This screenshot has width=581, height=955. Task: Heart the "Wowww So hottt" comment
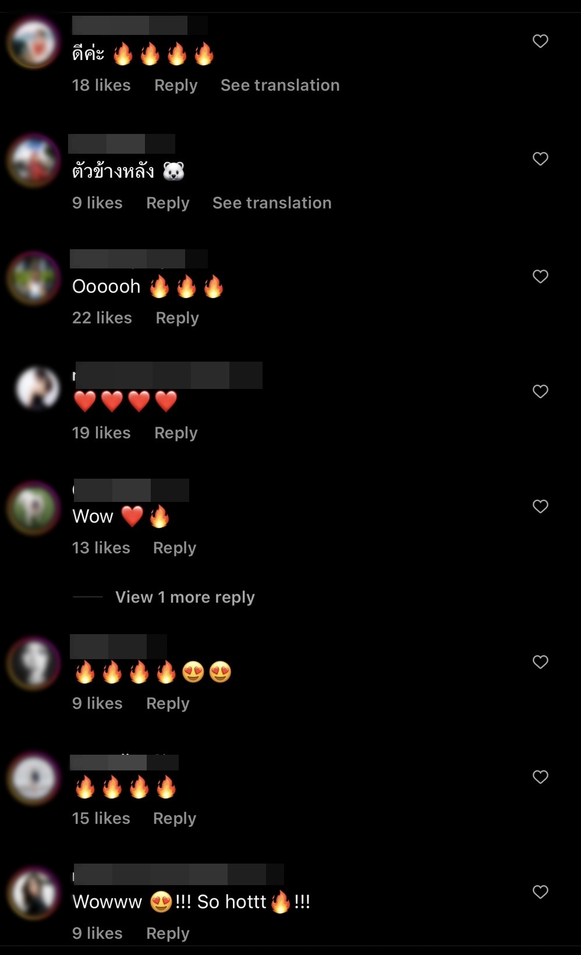click(x=540, y=892)
